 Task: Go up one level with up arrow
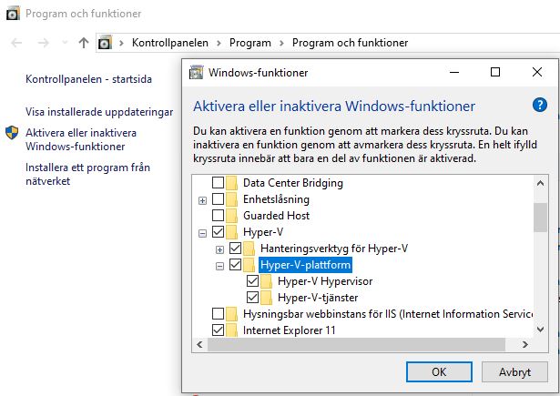point(84,43)
